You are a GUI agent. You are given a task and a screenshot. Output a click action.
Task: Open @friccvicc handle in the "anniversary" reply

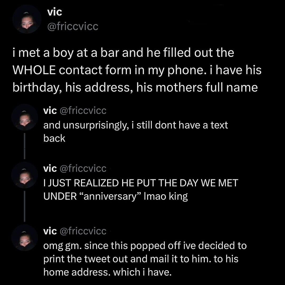tap(83, 168)
